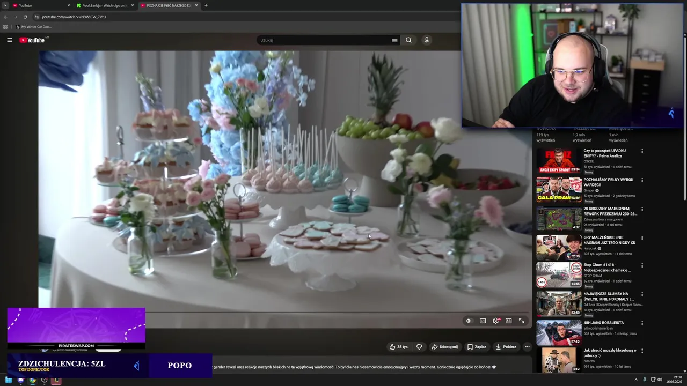The height and width of the screenshot is (386, 687).
Task: Open 48H JAKO BOBSLEISTA video thumbnail
Action: click(x=559, y=332)
